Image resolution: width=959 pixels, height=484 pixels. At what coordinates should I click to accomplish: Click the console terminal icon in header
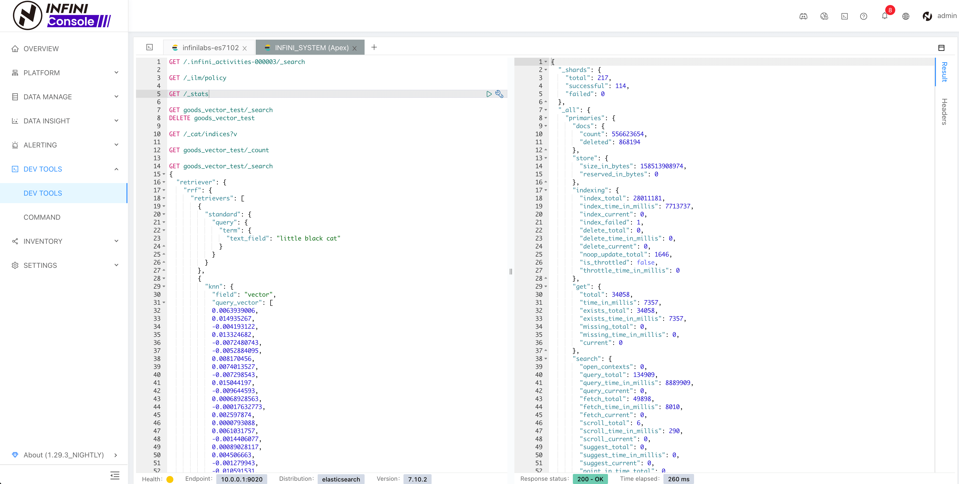click(x=844, y=16)
